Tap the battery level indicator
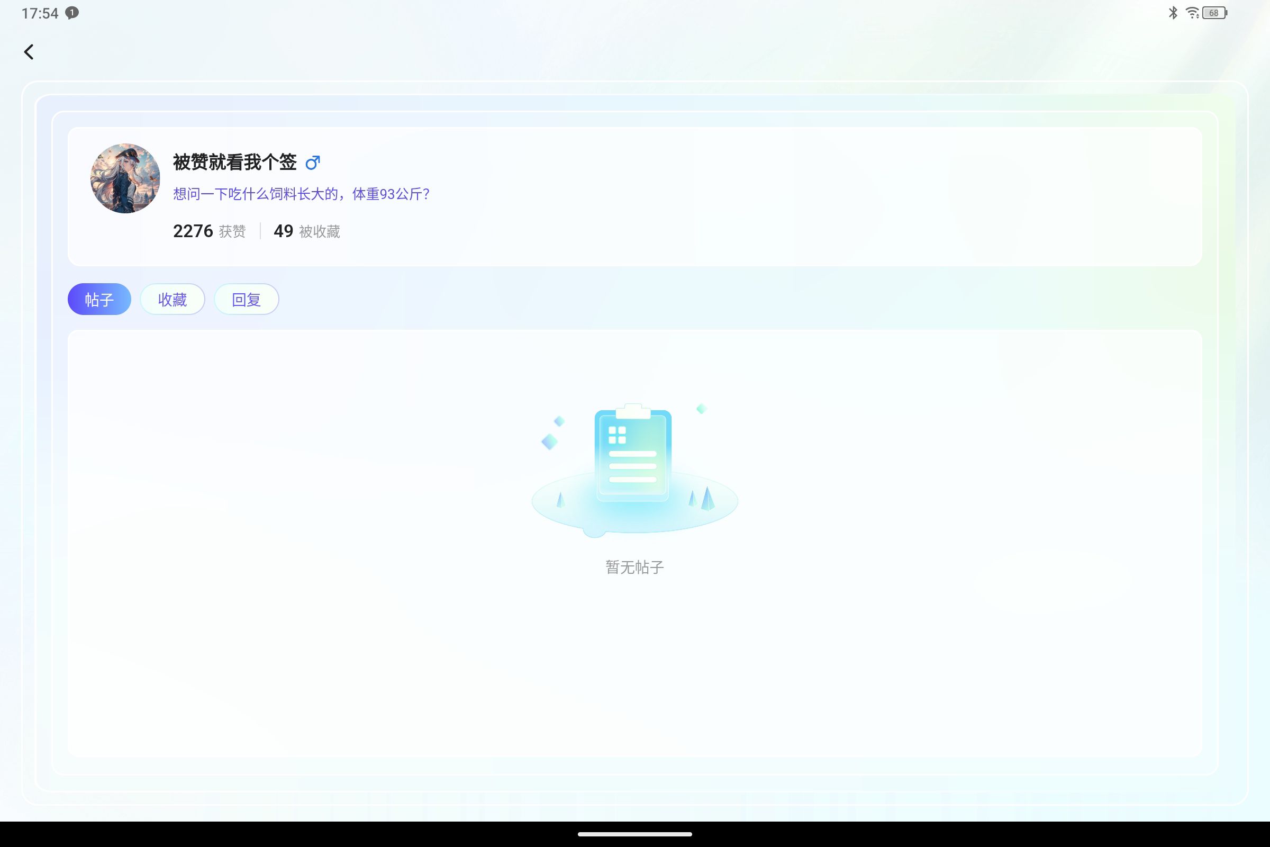1270x847 pixels. click(1214, 12)
